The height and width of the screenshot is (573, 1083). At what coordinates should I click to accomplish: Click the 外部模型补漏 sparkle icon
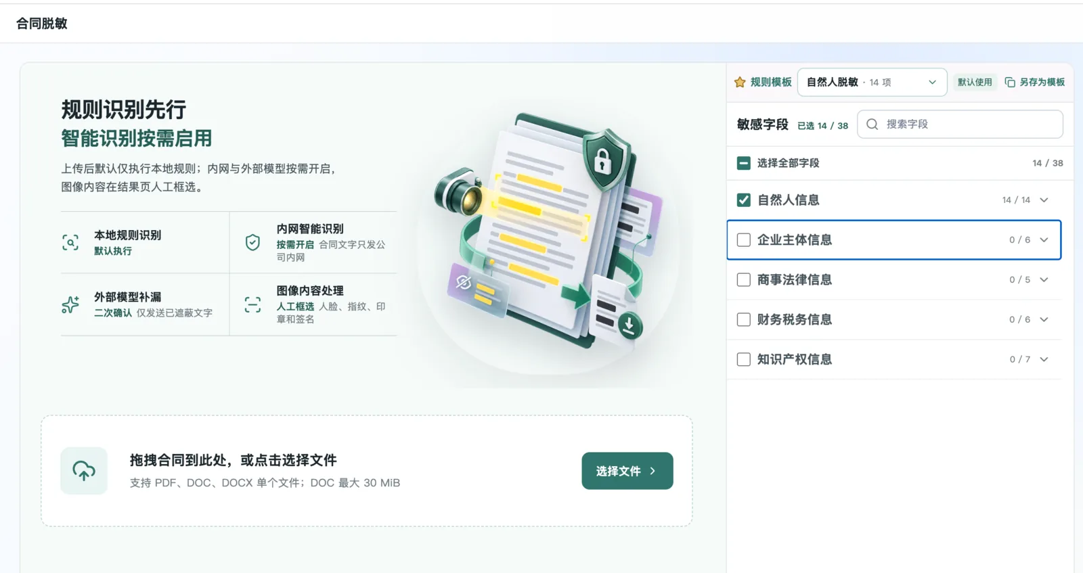click(x=70, y=304)
